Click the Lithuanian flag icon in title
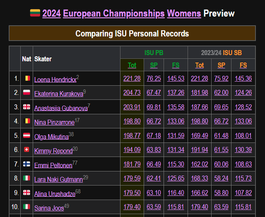The width and height of the screenshot is (265, 217). click(x=35, y=13)
